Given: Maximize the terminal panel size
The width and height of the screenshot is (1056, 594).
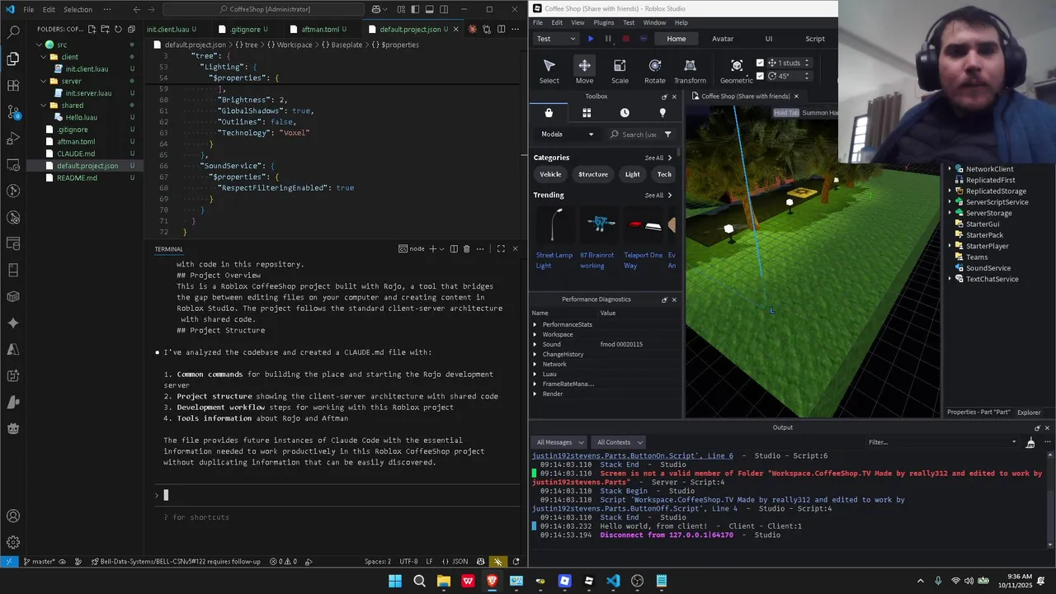Looking at the screenshot, I should [501, 248].
